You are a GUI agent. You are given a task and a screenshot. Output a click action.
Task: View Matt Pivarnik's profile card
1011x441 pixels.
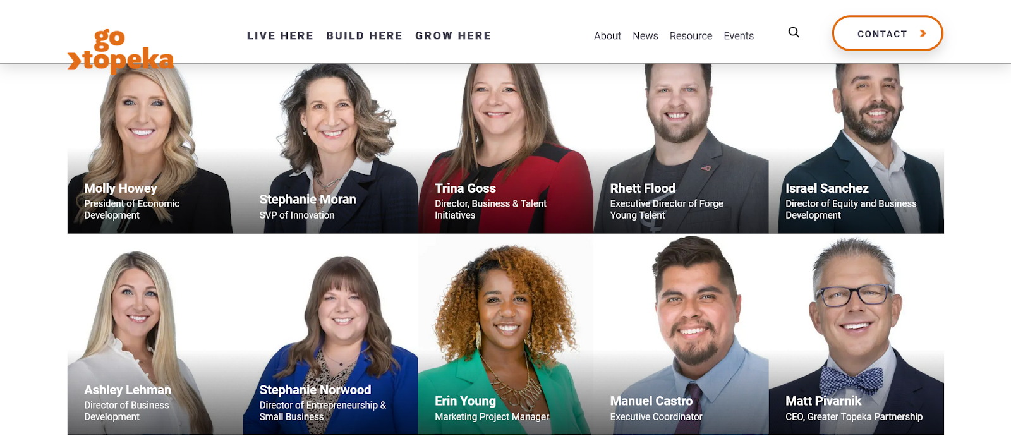856,335
